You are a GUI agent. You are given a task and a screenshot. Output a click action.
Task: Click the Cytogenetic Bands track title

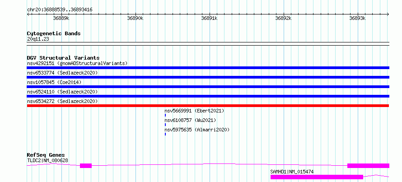(x=54, y=33)
